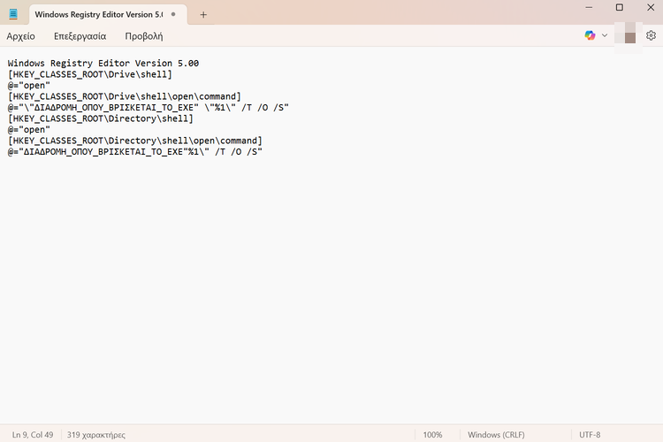Click the unsaved-changes dot on the tab

click(x=173, y=14)
